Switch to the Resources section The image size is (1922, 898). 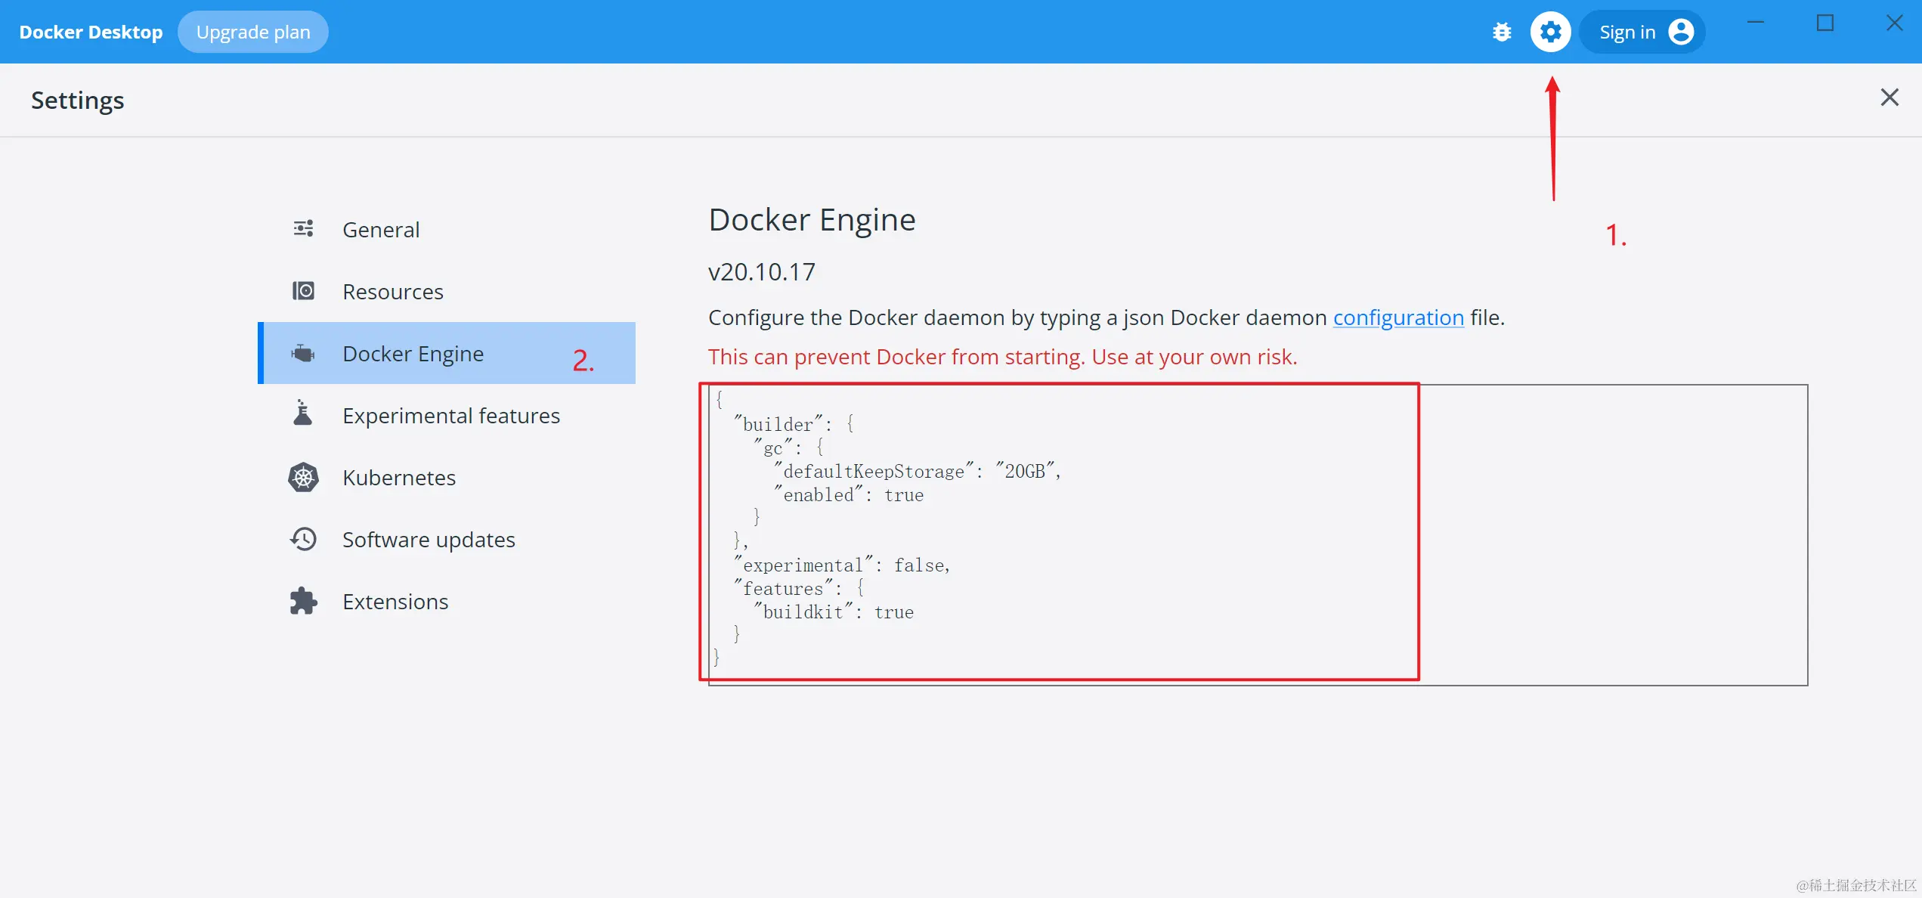click(x=392, y=292)
